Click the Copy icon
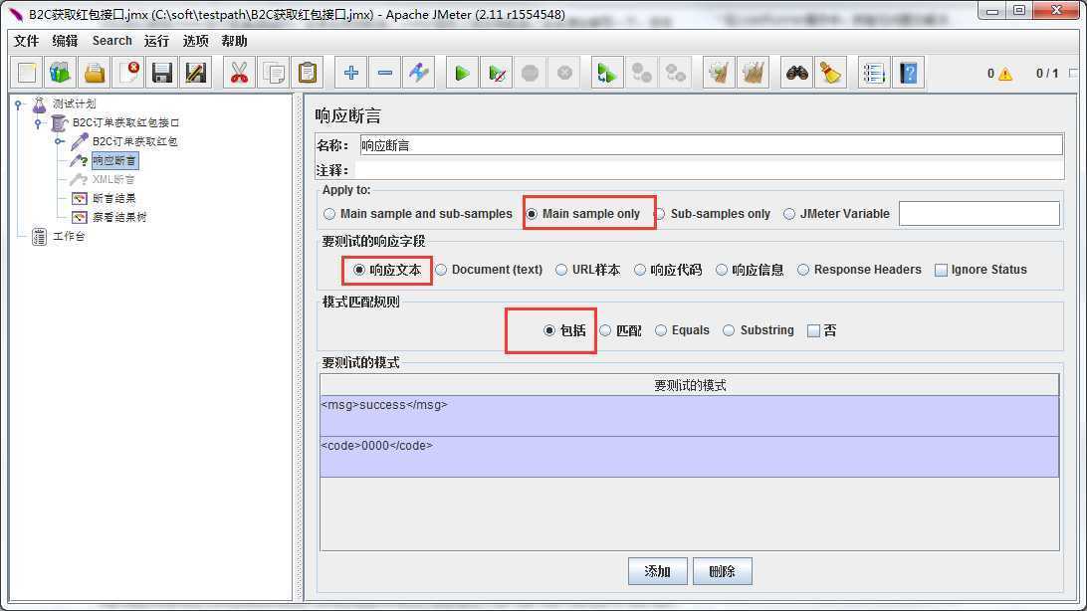Screen dimensions: 1087x611 (x=273, y=72)
